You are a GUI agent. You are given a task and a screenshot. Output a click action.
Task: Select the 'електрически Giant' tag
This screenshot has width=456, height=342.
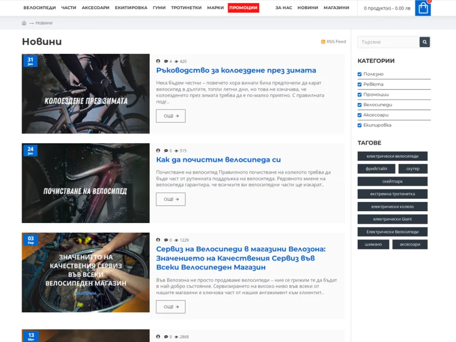392,219
